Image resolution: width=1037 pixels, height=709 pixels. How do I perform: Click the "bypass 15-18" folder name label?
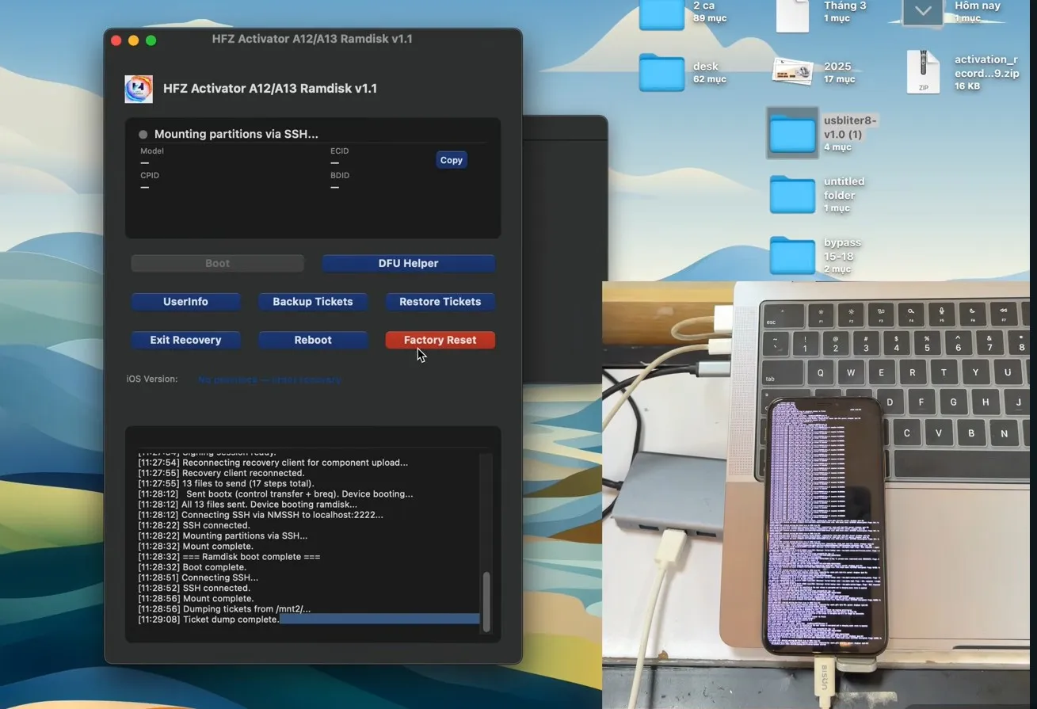(x=842, y=250)
